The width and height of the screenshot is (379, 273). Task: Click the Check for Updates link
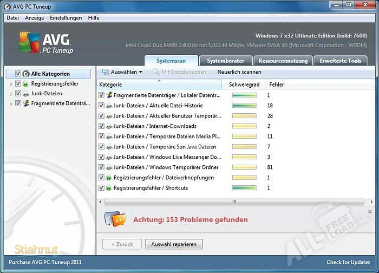(348, 262)
